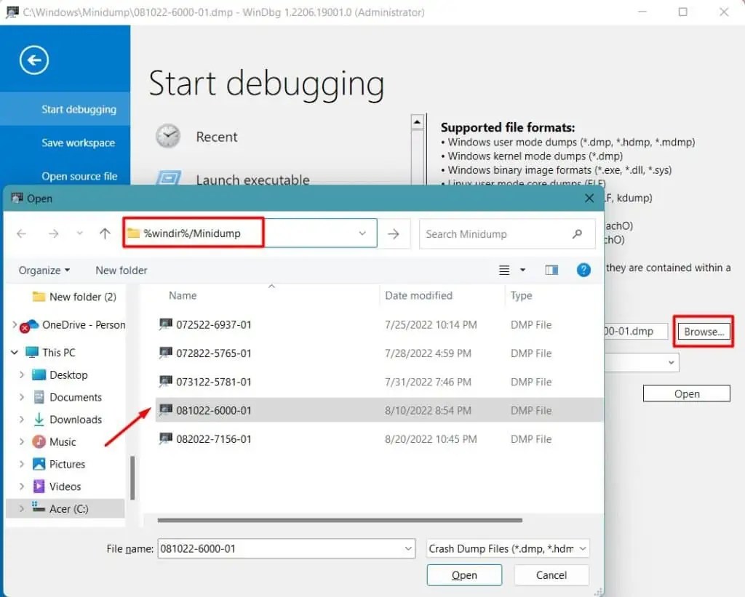Image resolution: width=745 pixels, height=597 pixels.
Task: Click the change view list icon
Action: coord(506,270)
